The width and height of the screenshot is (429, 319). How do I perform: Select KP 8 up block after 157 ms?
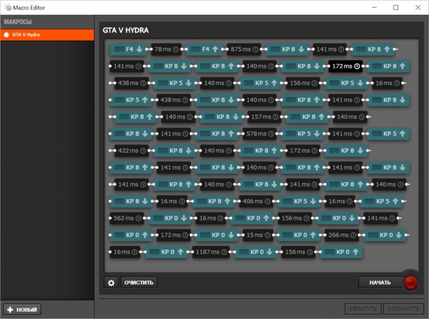point(307,117)
